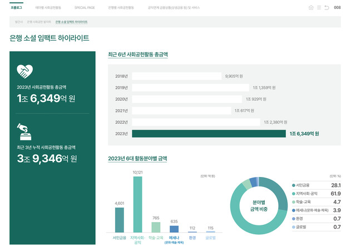
Task: Open 은행 사회공헌 발자취 breadcrumb link
Action: tap(39, 22)
